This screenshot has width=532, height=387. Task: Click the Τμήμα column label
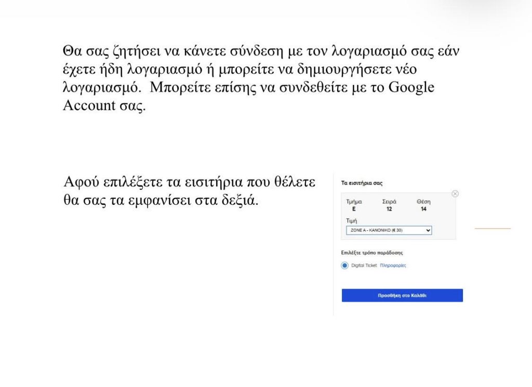354,202
